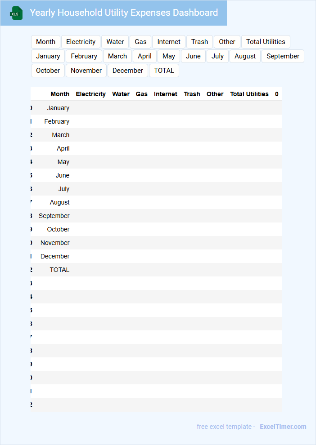Click the September tag button
Viewport: 316px width, 445px height.
point(283,56)
